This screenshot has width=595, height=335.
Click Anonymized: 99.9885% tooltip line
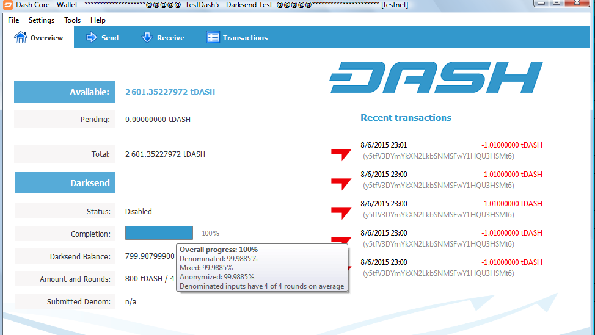[217, 276]
